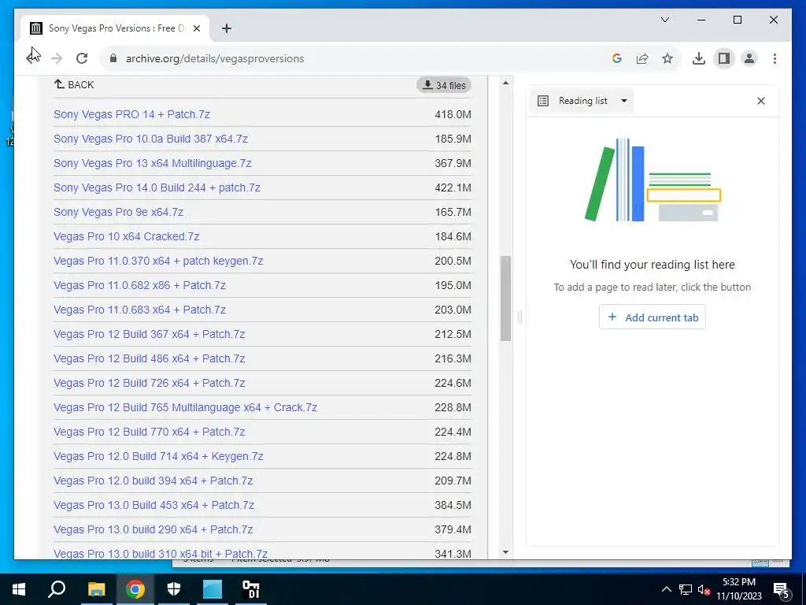This screenshot has height=605, width=806.
Task: Open the Chrome profile avatar
Action: click(749, 58)
